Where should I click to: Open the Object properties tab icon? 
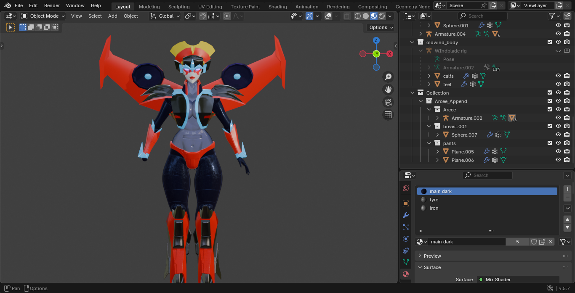[x=406, y=203]
